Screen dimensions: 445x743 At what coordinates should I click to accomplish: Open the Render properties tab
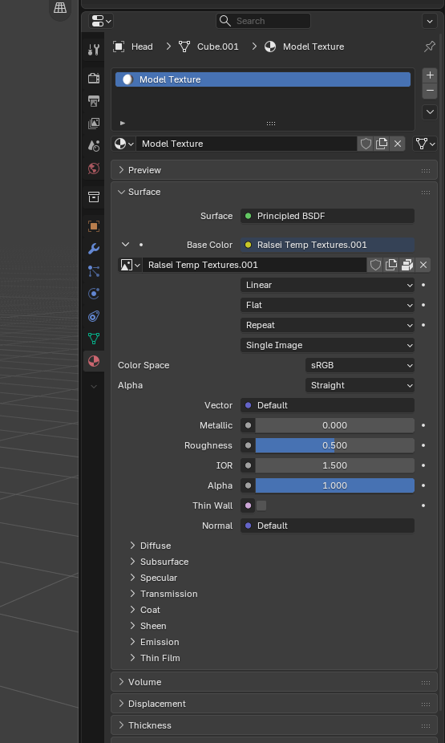pyautogui.click(x=94, y=78)
